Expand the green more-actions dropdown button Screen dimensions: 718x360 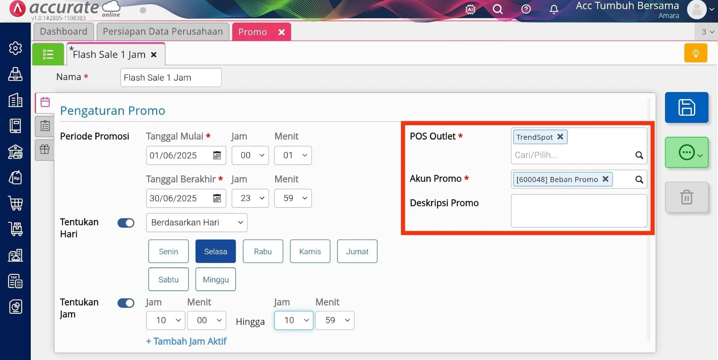686,152
